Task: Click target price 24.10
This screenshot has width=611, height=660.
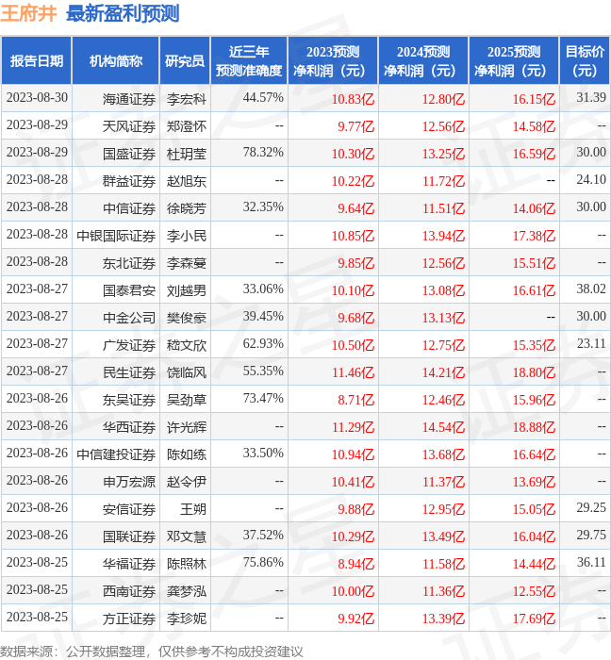Action: (x=591, y=180)
